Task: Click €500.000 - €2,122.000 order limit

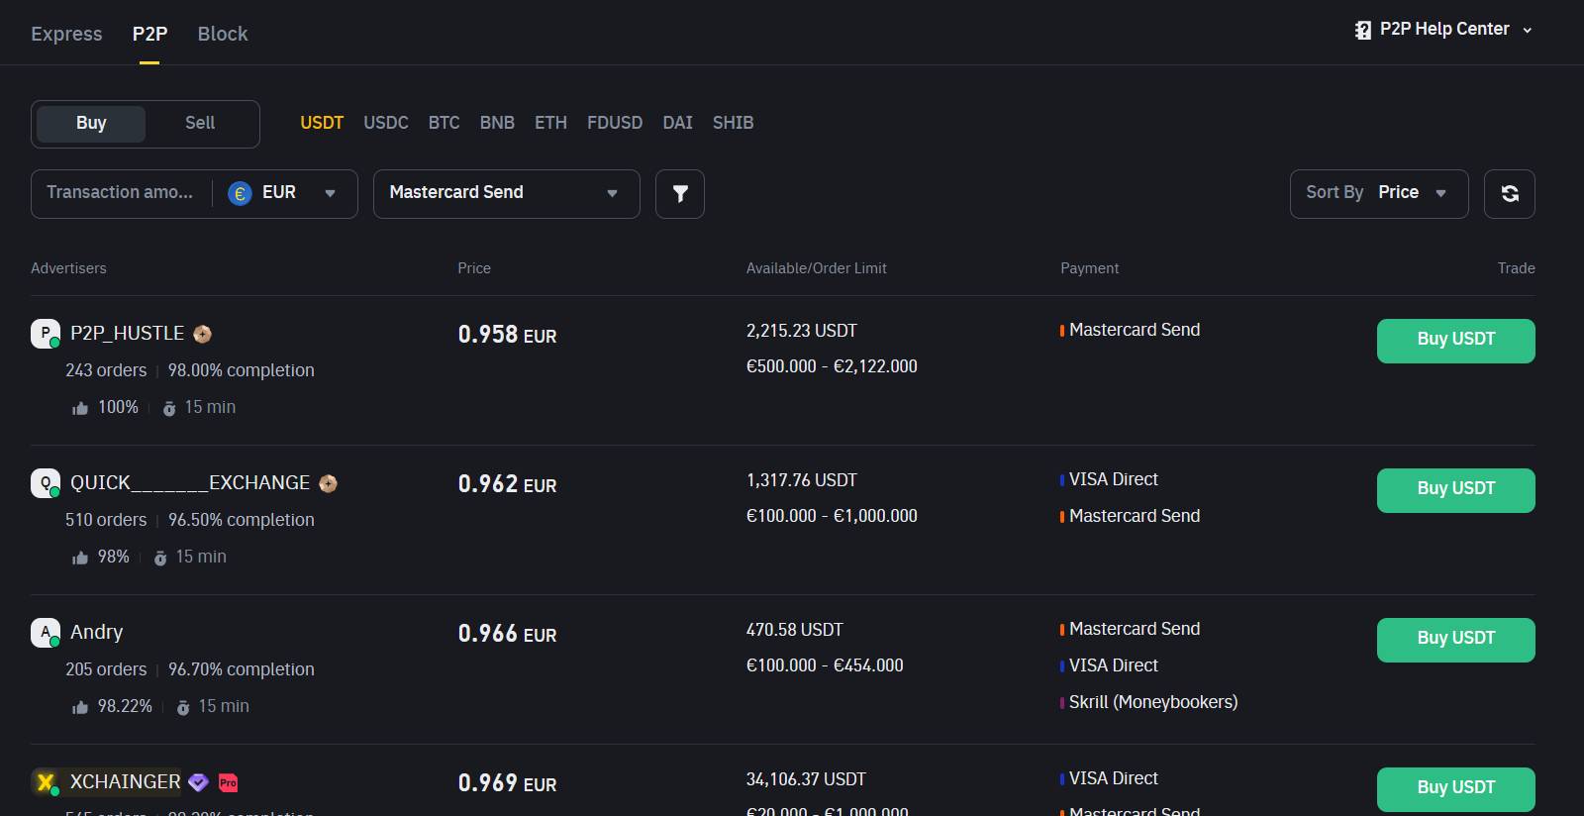Action: point(832,366)
